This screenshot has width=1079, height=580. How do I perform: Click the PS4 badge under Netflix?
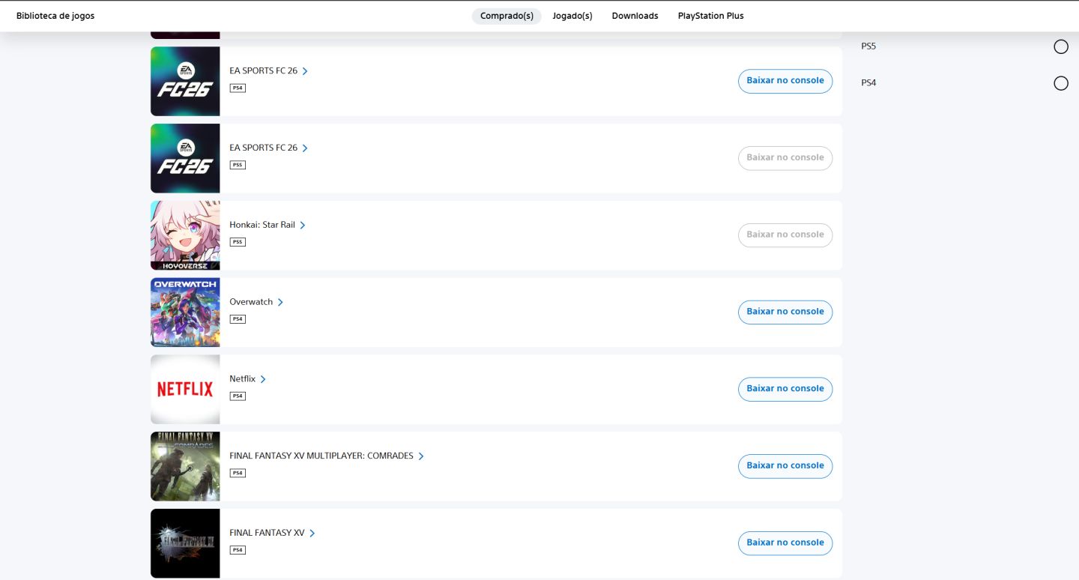pyautogui.click(x=238, y=396)
